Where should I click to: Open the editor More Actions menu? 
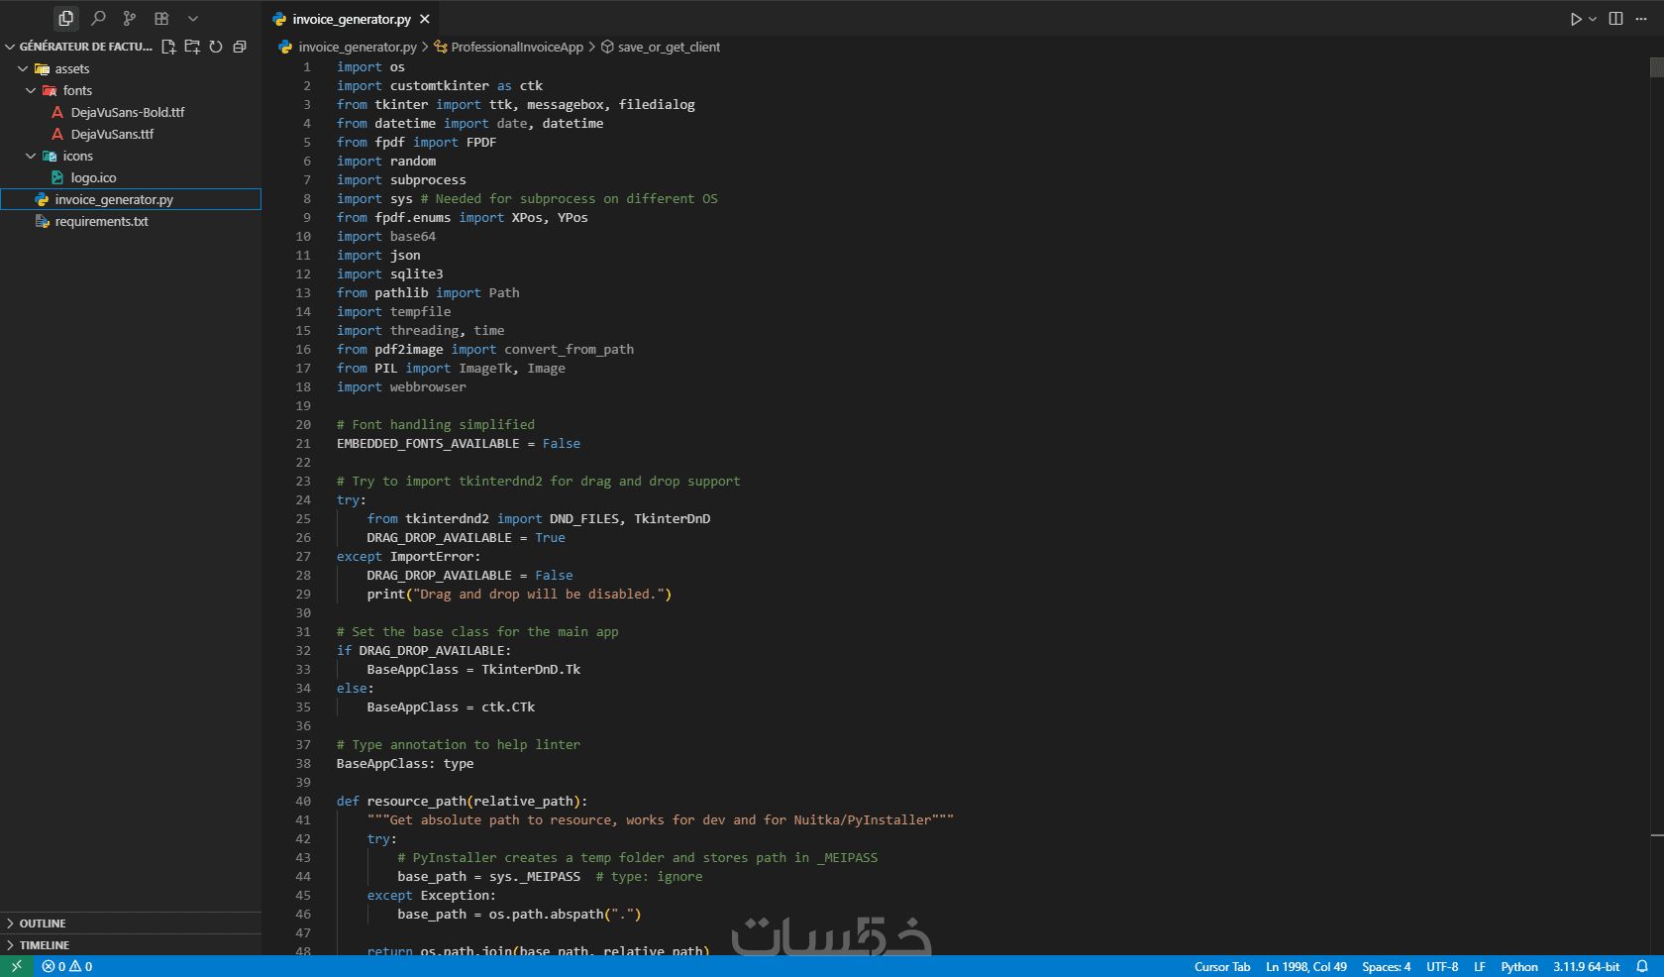pos(1643,19)
